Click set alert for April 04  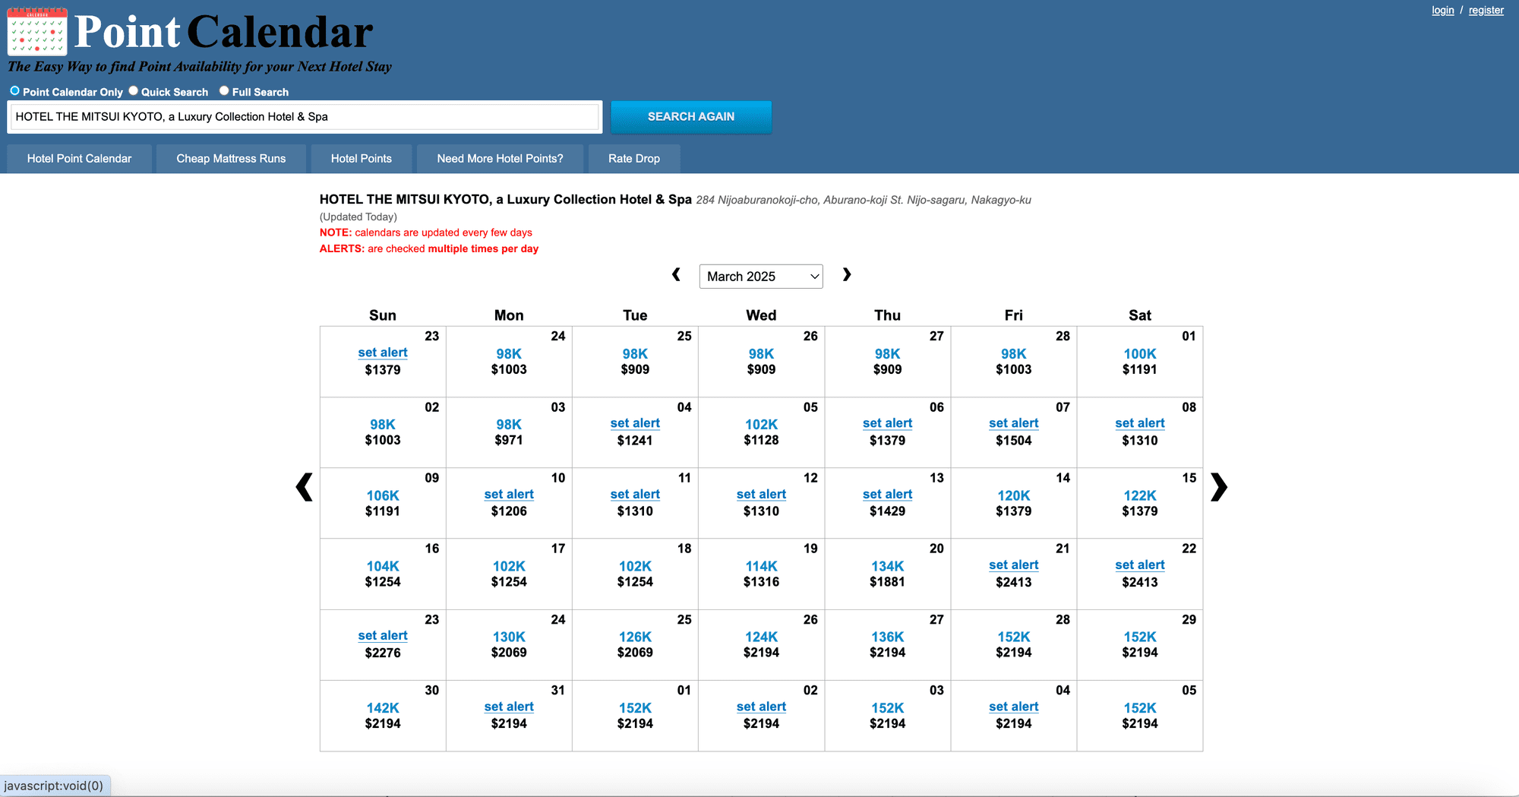pos(1013,707)
